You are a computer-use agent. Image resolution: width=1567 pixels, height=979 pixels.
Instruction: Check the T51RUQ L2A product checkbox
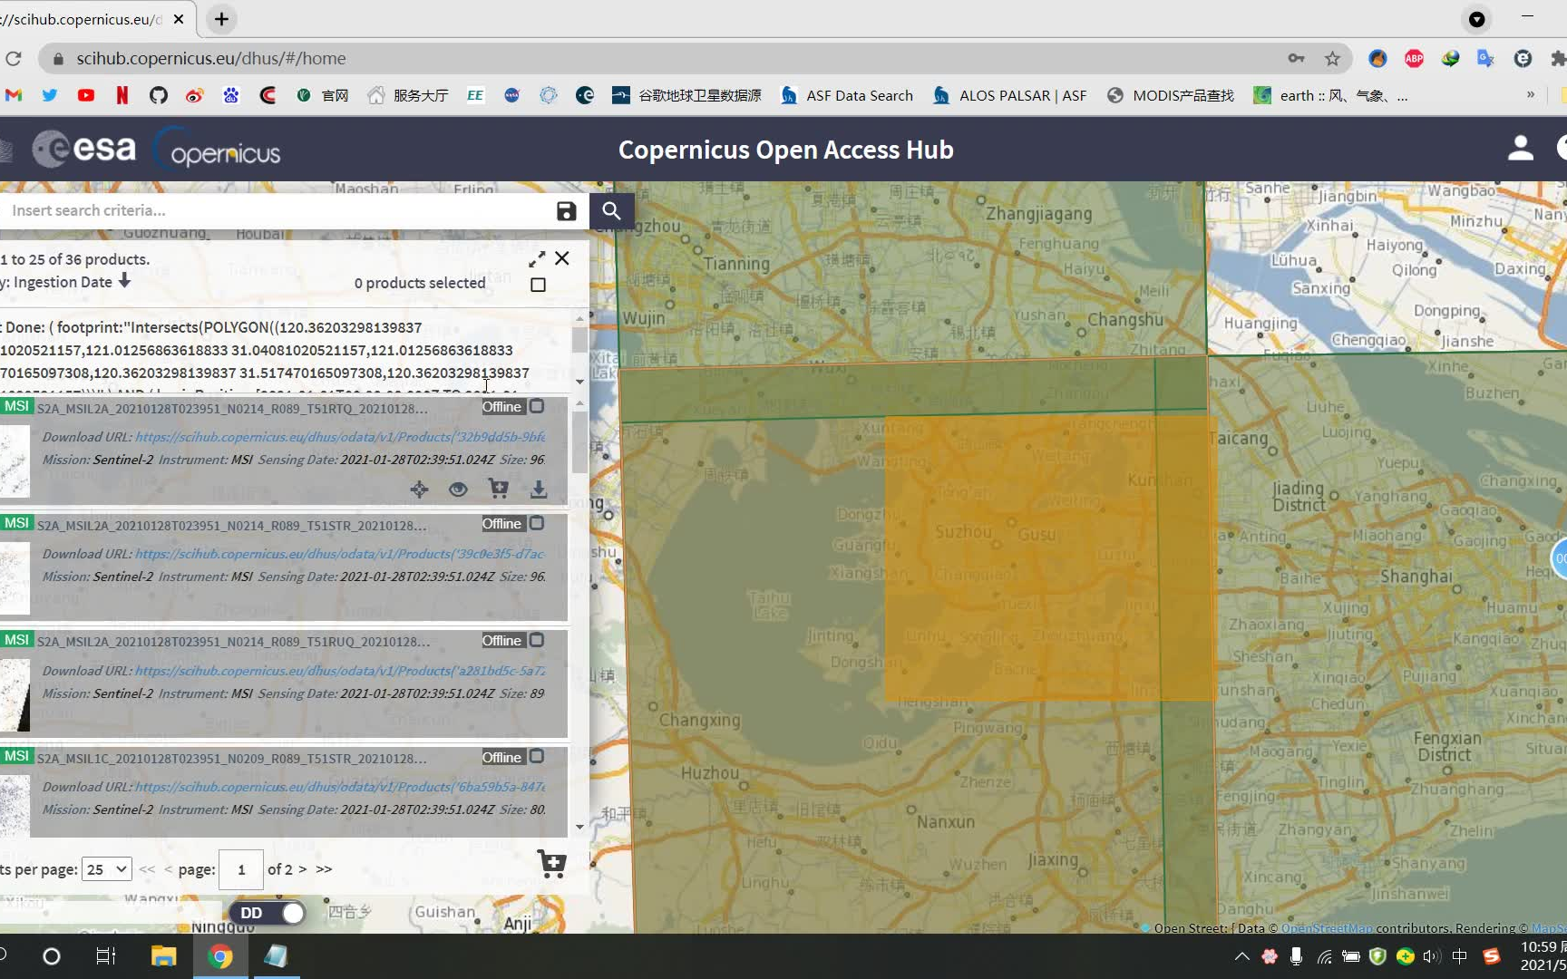click(x=537, y=640)
